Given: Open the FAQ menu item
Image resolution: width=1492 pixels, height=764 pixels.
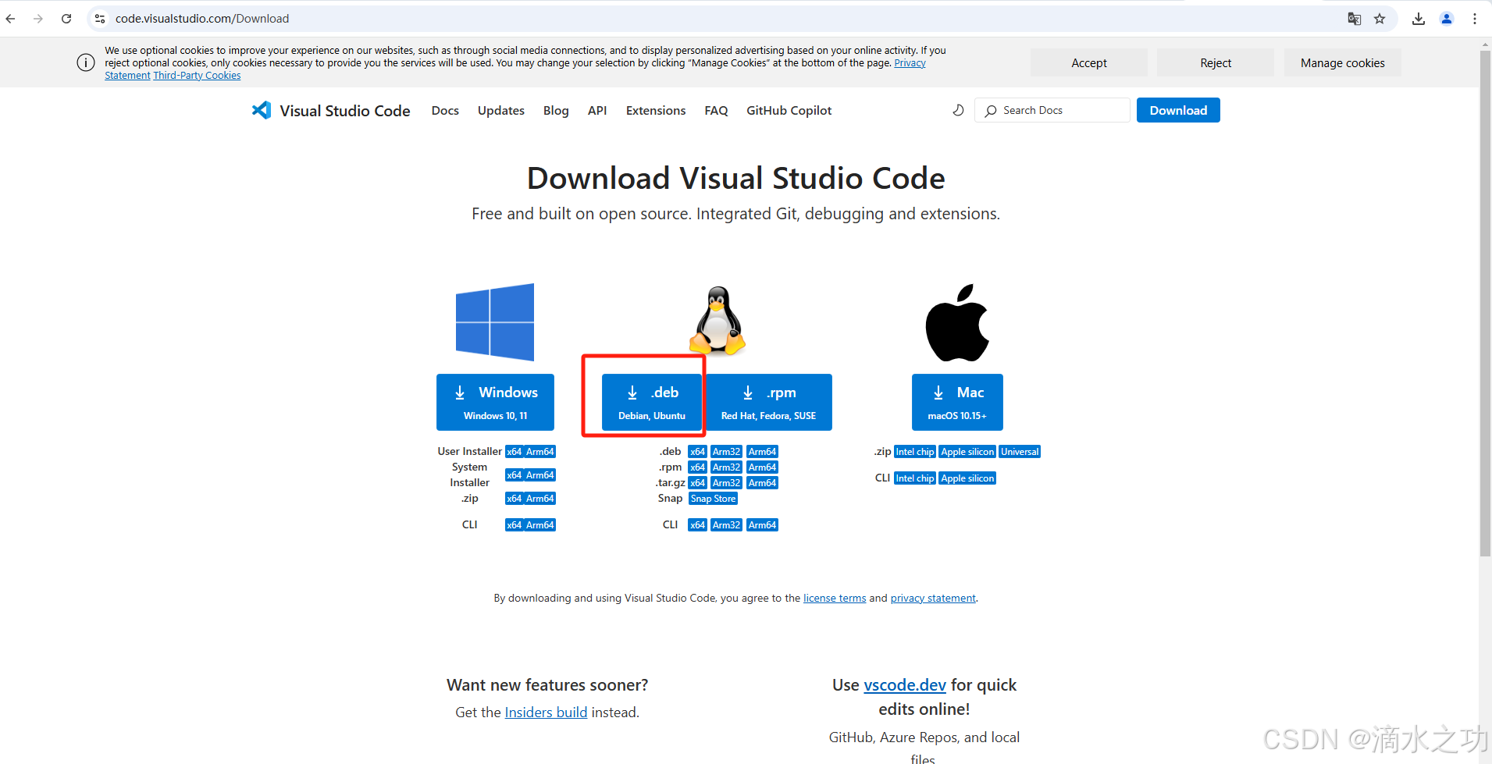Looking at the screenshot, I should [716, 111].
